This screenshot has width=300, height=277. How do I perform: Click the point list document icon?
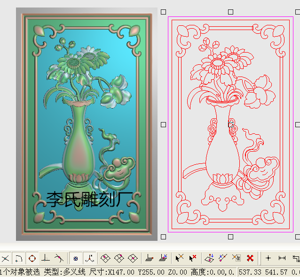pyautogui.click(x=237, y=258)
